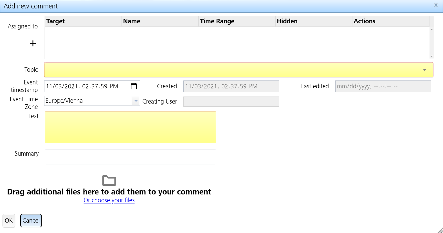Click the folder icon for file upload
This screenshot has width=443, height=233.
click(x=109, y=180)
